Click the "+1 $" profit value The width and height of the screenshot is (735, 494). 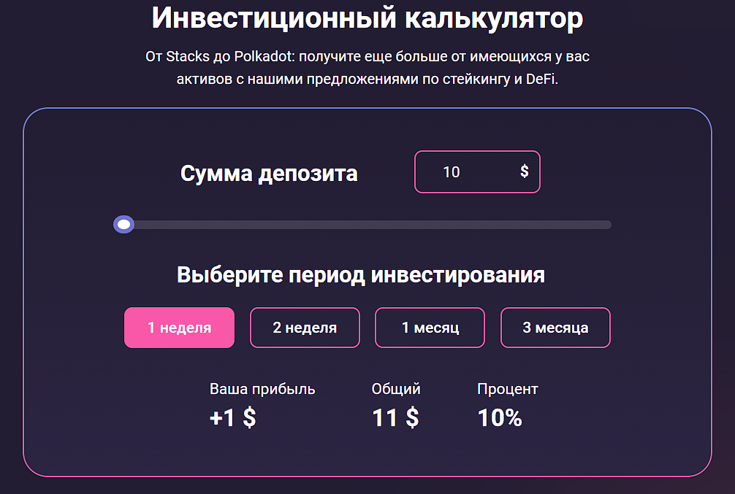point(232,418)
